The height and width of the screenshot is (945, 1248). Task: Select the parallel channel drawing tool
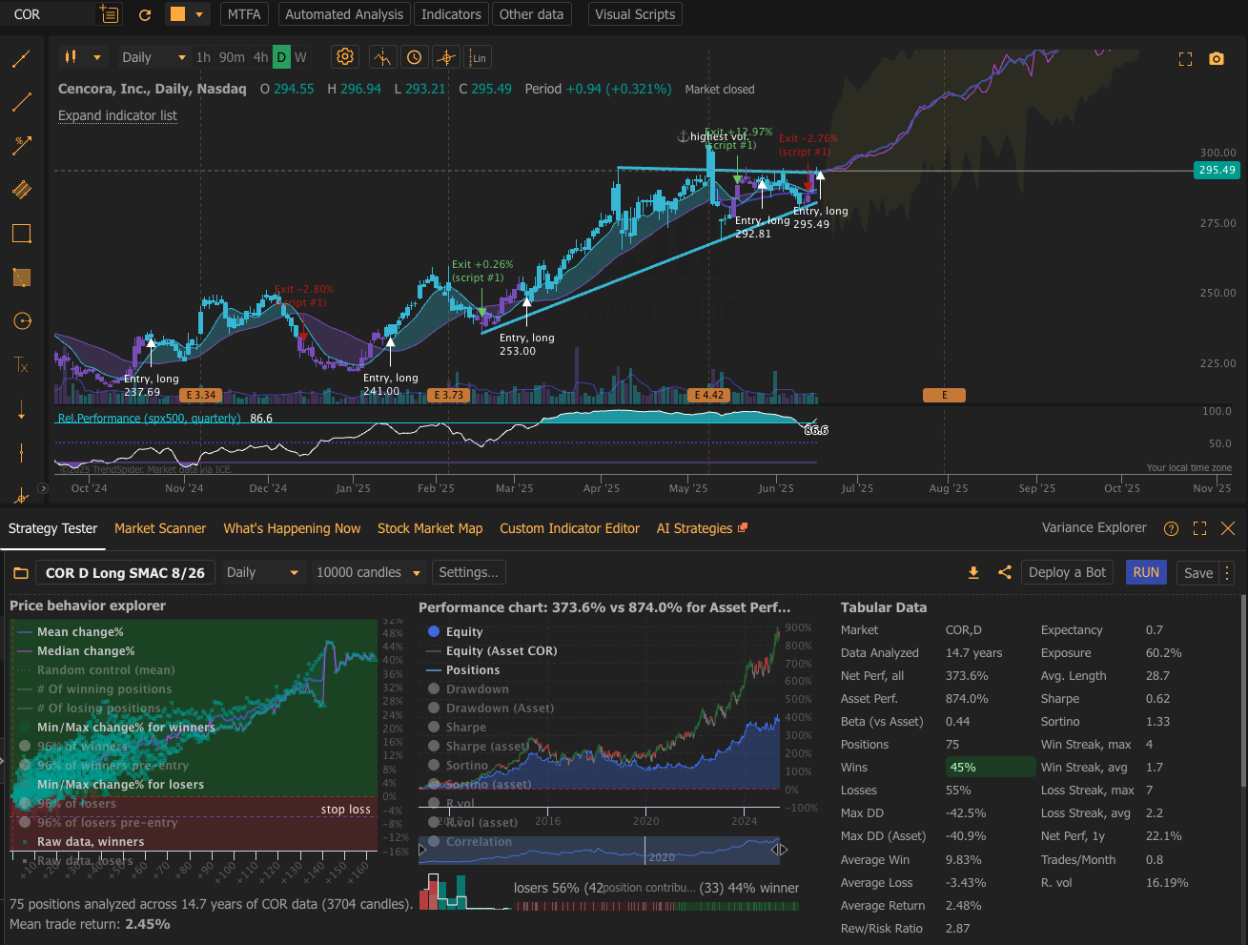click(21, 190)
